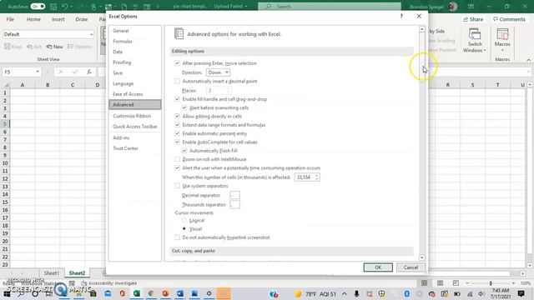Image resolution: width=534 pixels, height=300 pixels.
Task: Click Cancel in Excel Options dialog
Action: pos(411,267)
